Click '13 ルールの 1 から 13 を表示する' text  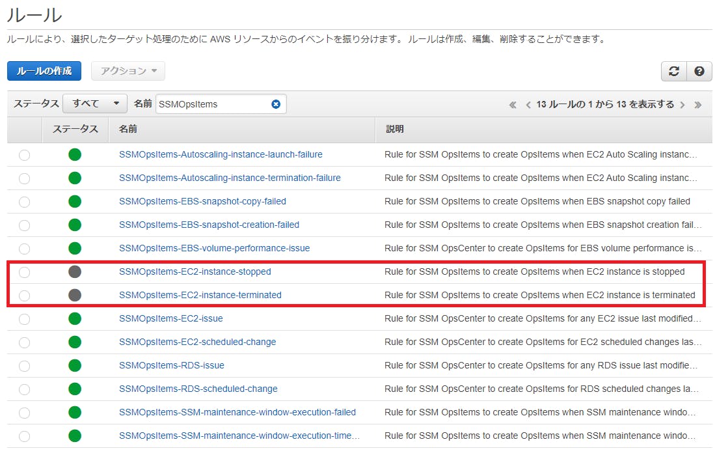point(605,104)
